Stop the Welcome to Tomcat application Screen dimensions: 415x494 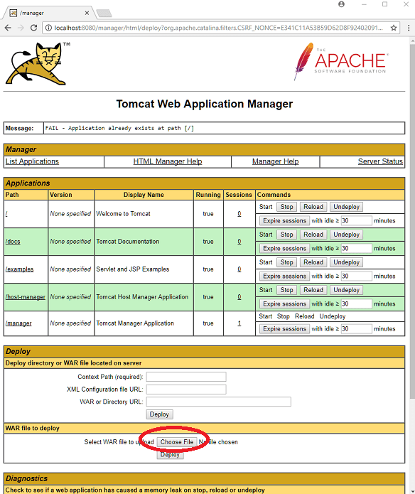point(286,207)
